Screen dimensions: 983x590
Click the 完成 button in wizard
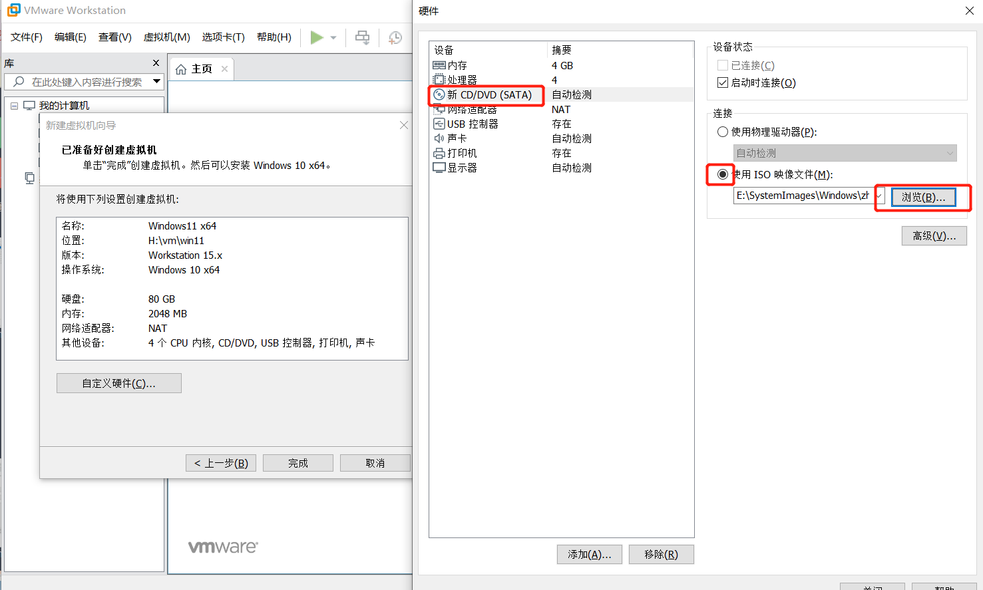point(298,463)
